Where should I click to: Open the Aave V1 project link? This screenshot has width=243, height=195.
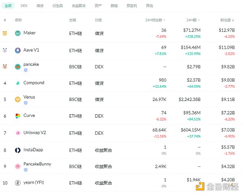(31, 50)
